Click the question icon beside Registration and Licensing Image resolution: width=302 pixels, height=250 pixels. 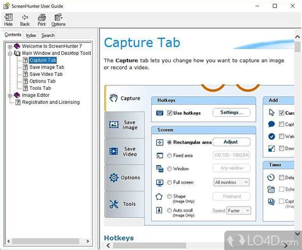tap(18, 102)
